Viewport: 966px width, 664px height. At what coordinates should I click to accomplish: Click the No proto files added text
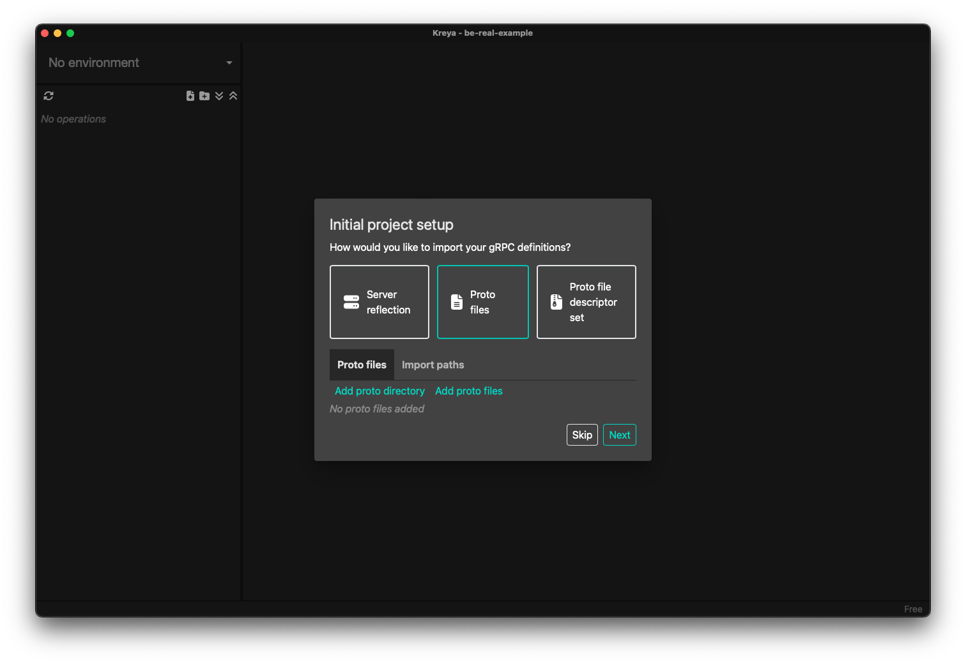pos(377,409)
